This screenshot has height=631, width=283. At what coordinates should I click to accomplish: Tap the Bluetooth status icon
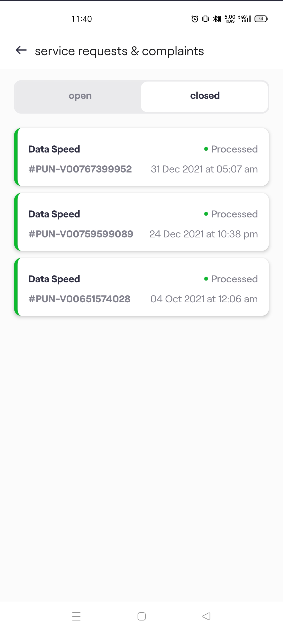217,19
